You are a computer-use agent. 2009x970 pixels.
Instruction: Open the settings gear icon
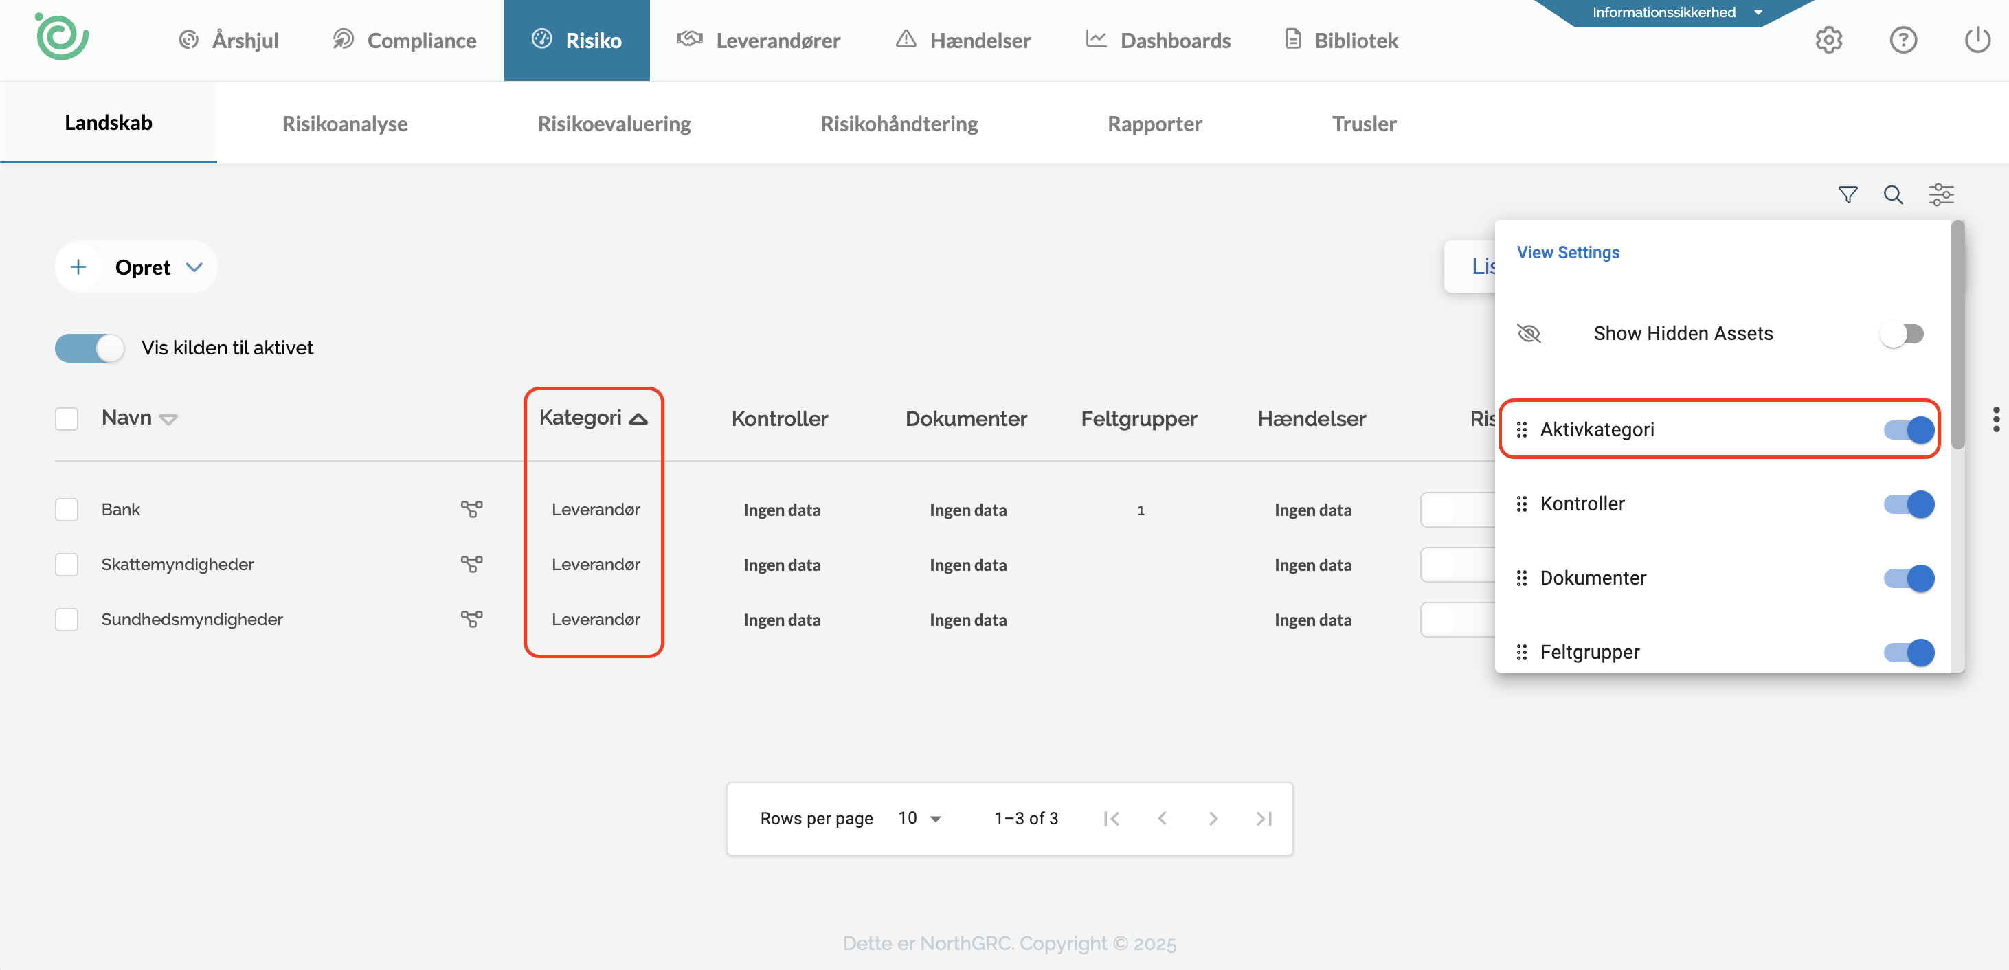1828,40
